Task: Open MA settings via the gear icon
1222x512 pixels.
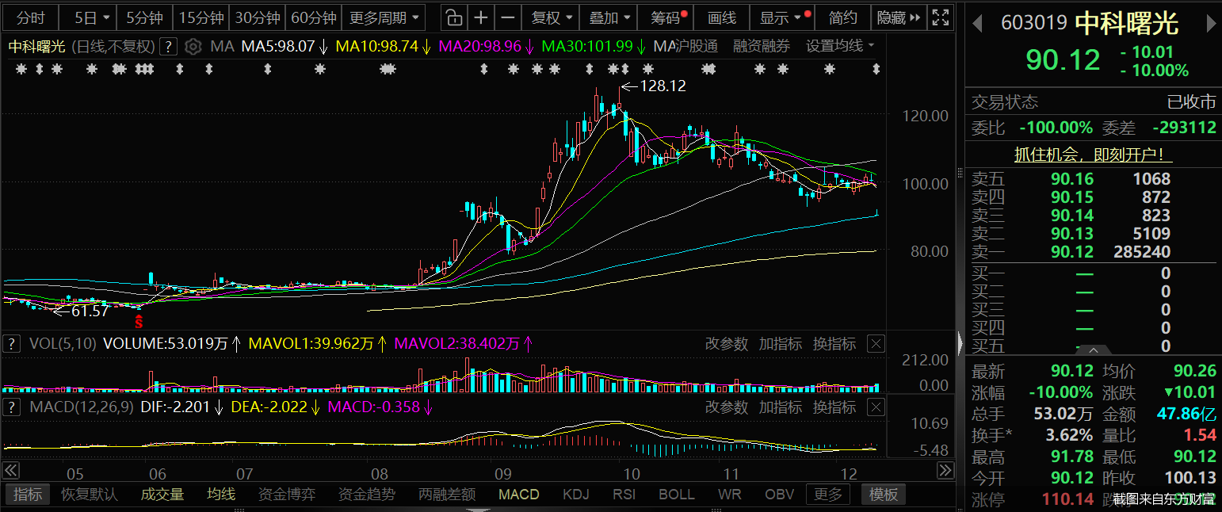Action: coord(193,47)
